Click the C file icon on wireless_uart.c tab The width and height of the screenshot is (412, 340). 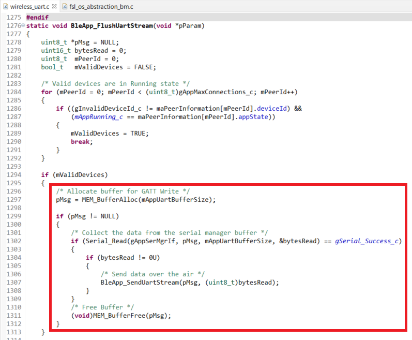click(x=6, y=7)
